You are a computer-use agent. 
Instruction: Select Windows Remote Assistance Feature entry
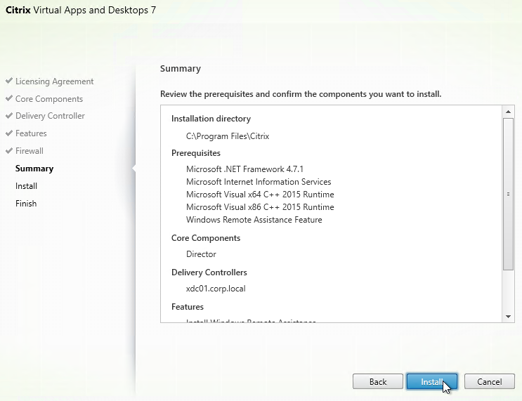coord(254,220)
